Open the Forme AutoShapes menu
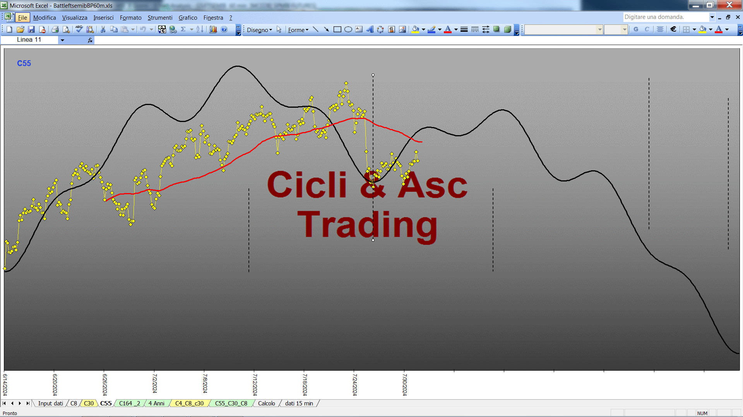This screenshot has width=743, height=417. coord(298,30)
